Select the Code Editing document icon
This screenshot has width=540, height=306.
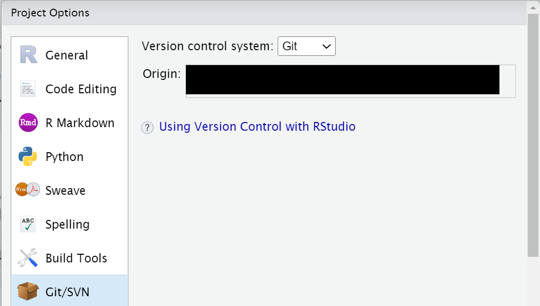(28, 89)
